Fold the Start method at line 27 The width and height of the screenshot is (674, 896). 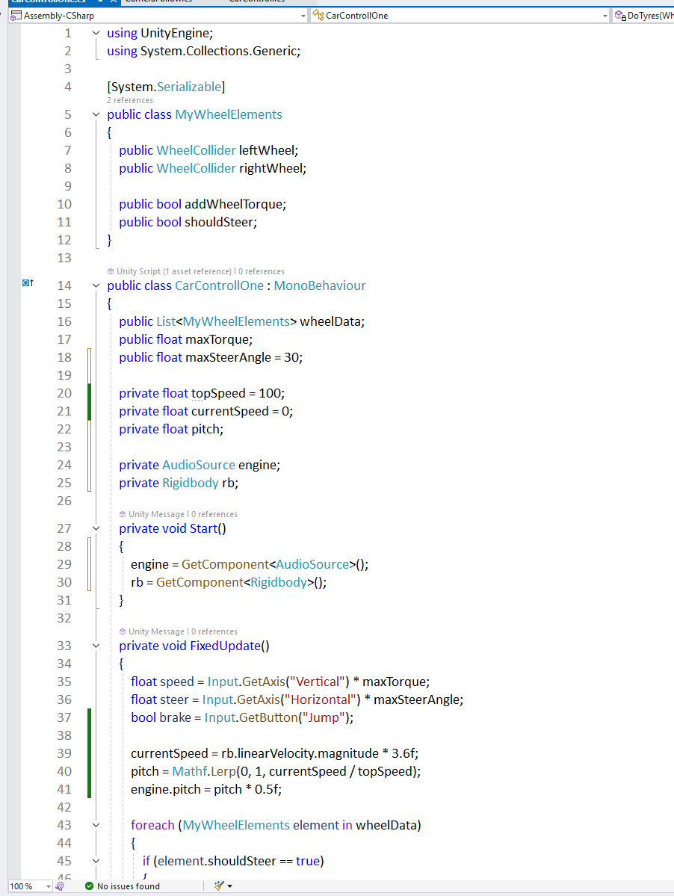point(96,528)
